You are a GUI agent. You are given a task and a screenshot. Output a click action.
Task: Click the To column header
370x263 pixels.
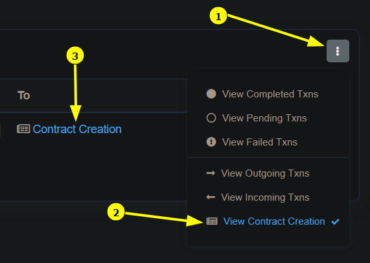(x=23, y=95)
